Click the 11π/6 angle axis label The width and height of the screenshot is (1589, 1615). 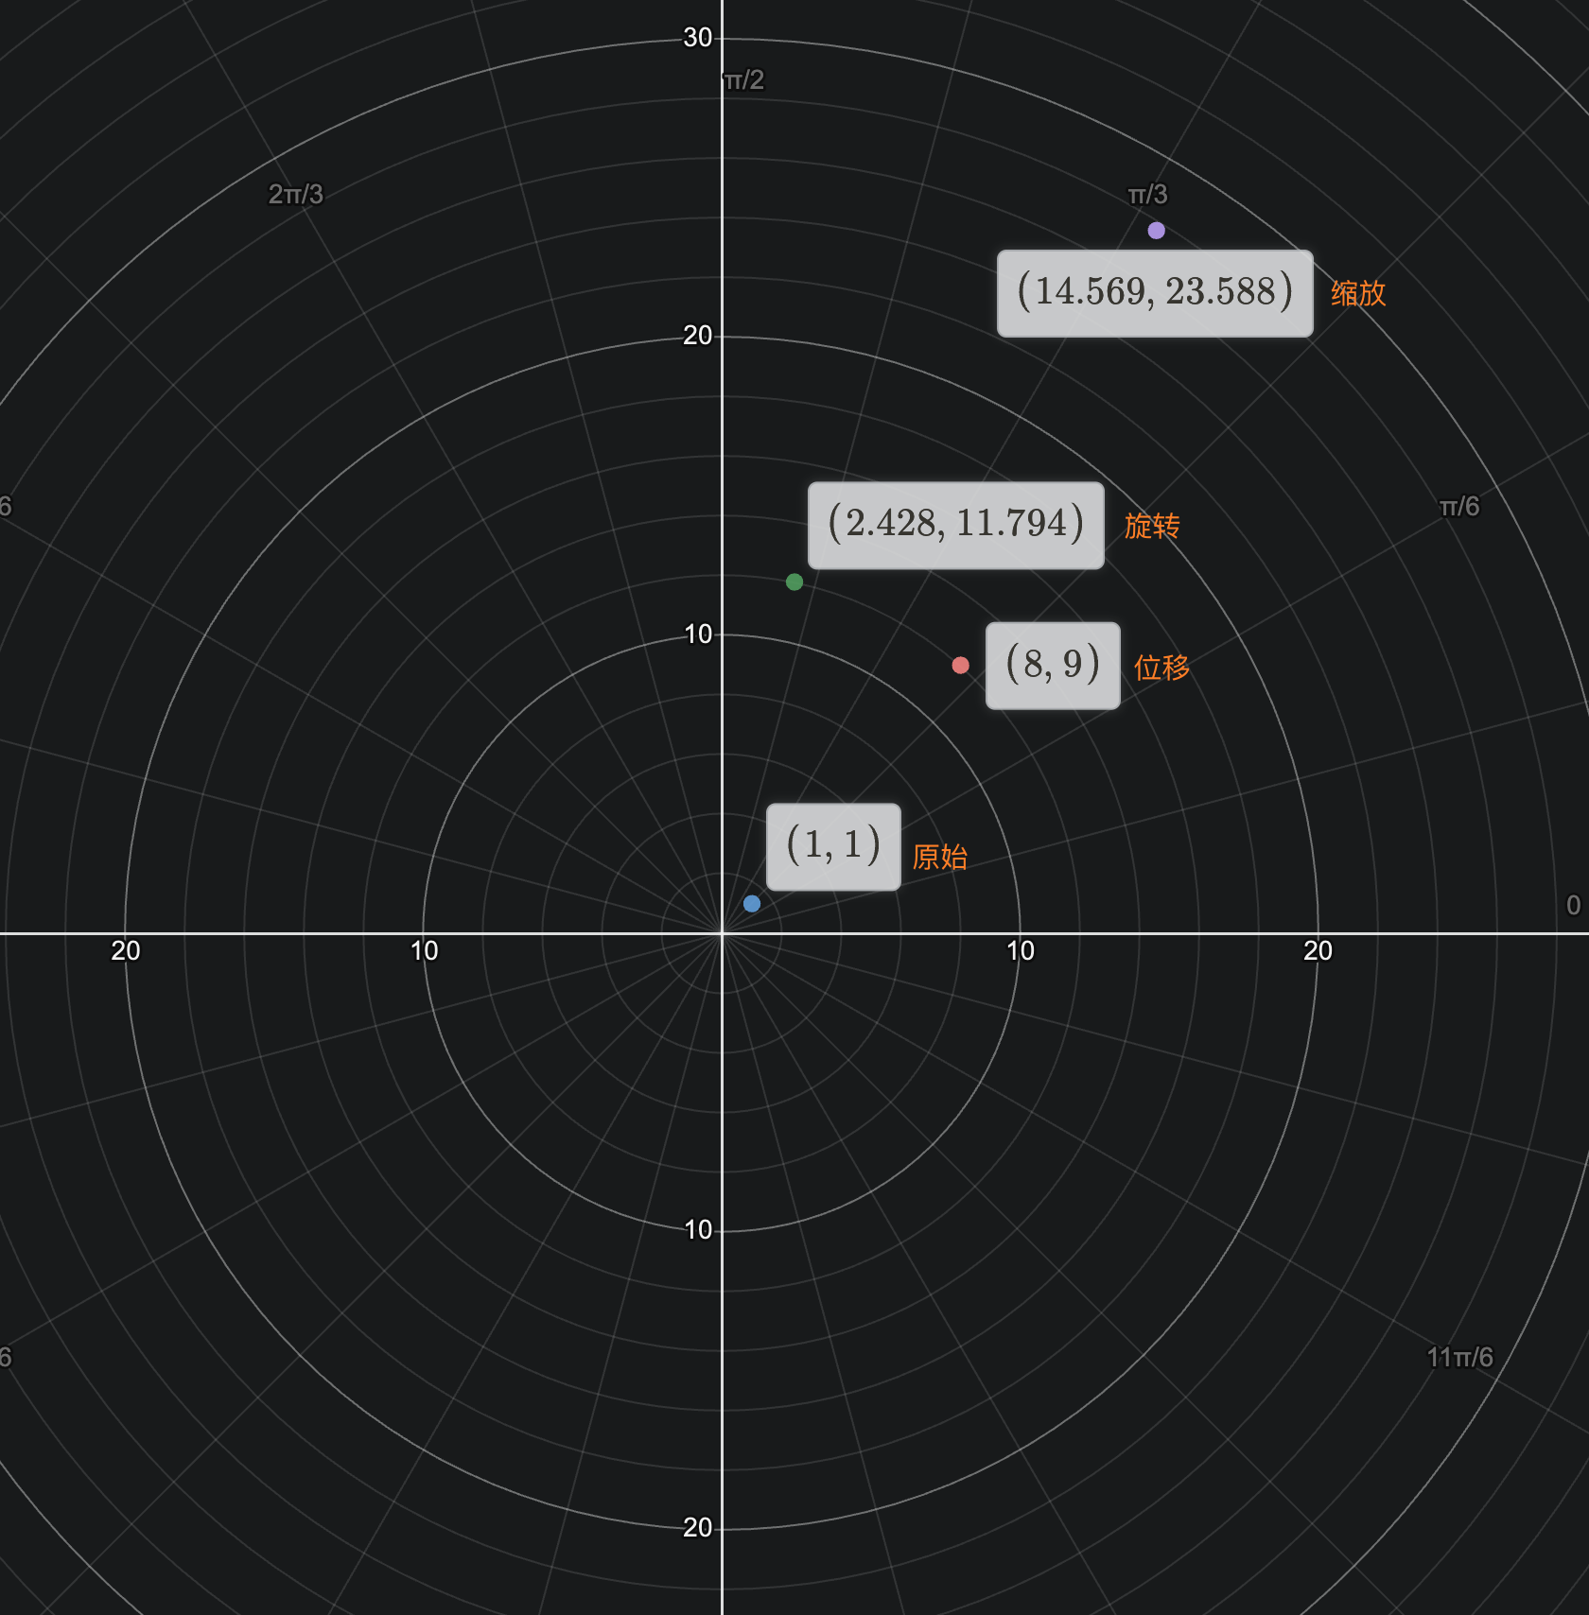[1461, 1358]
